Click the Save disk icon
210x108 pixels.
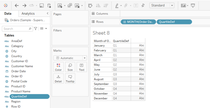42,5
